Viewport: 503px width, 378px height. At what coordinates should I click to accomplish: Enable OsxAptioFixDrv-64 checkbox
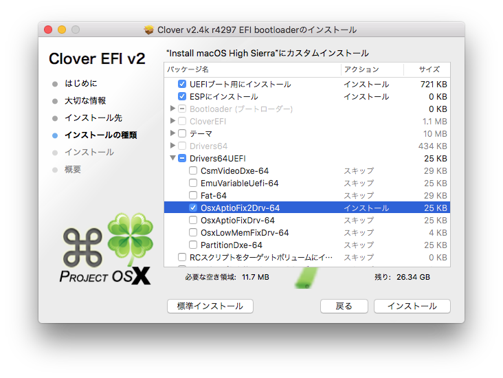tap(193, 220)
